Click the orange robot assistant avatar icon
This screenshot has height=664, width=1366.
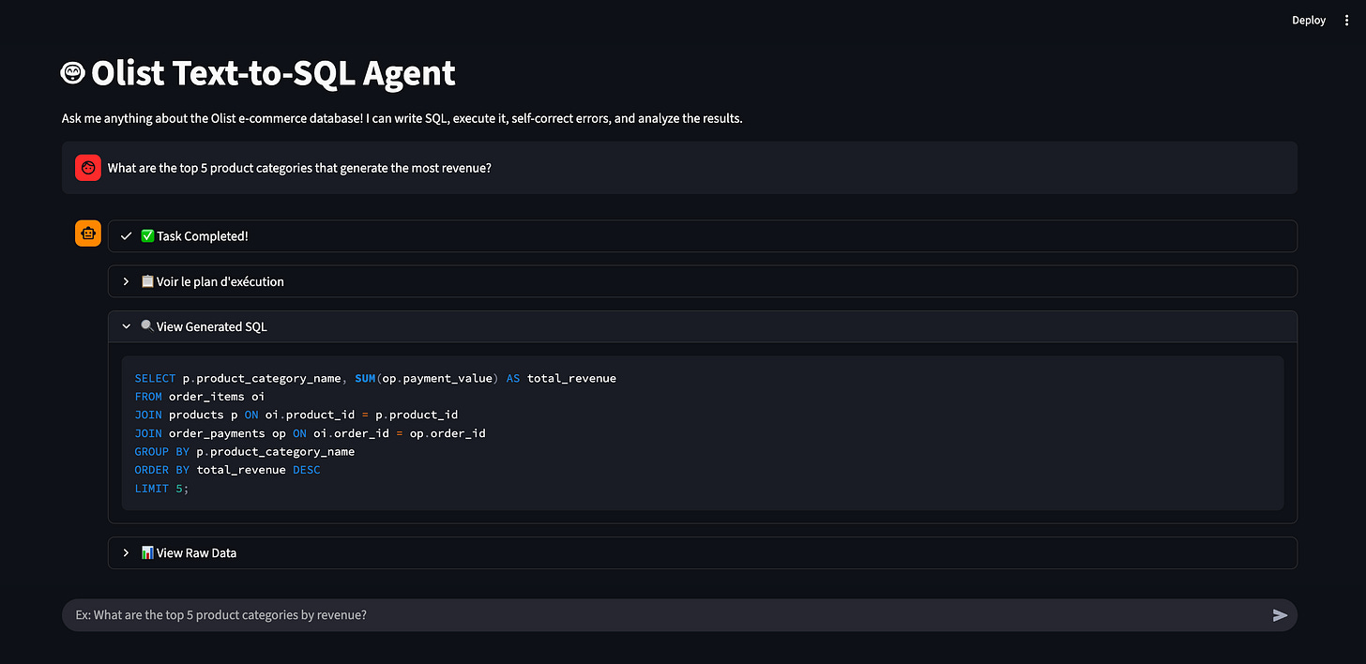pos(87,233)
